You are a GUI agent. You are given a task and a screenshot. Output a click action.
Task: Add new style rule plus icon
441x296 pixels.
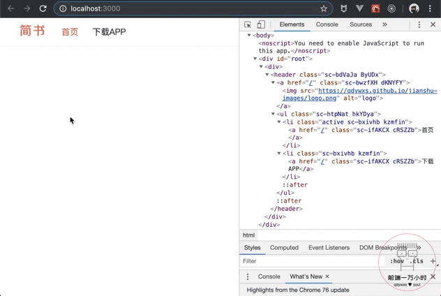tap(433, 261)
